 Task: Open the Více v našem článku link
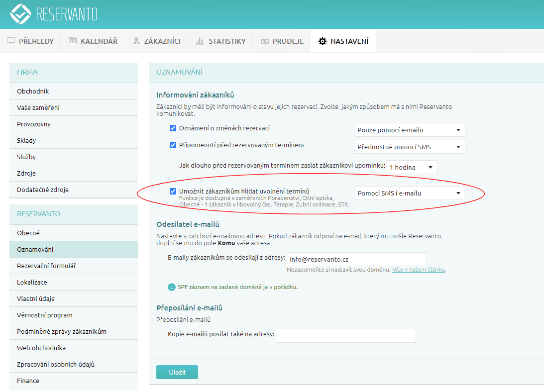point(419,270)
